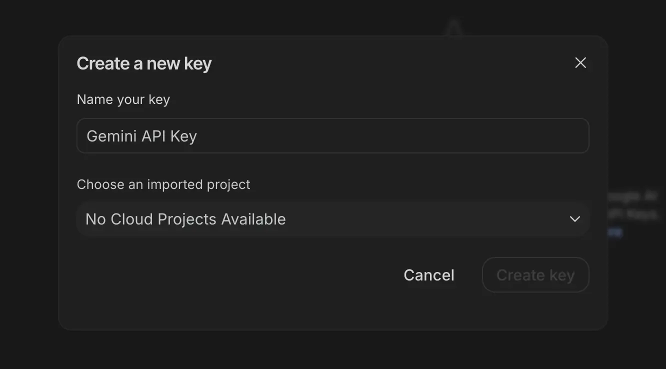
Task: Click the Create key button
Action: coord(535,274)
